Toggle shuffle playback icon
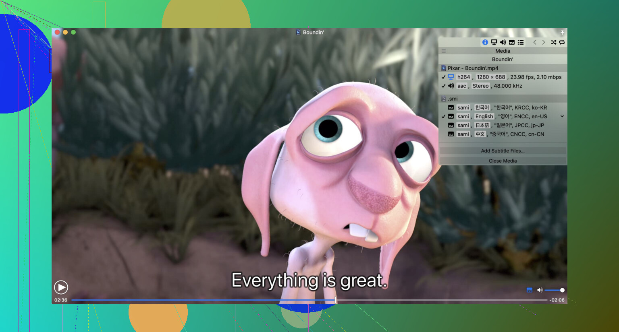 point(553,42)
